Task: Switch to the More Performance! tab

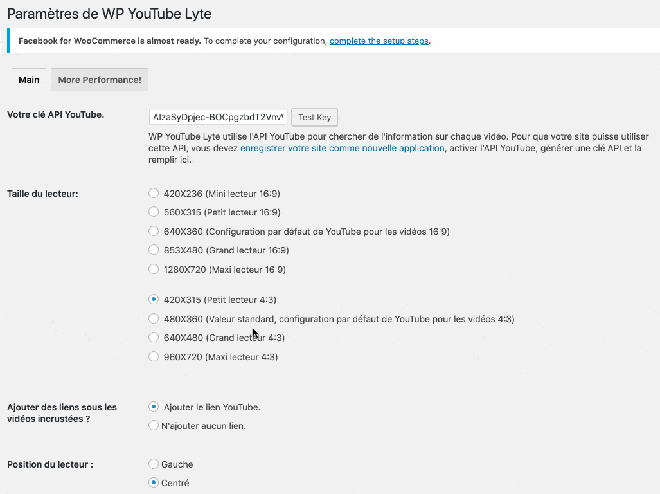Action: (99, 79)
